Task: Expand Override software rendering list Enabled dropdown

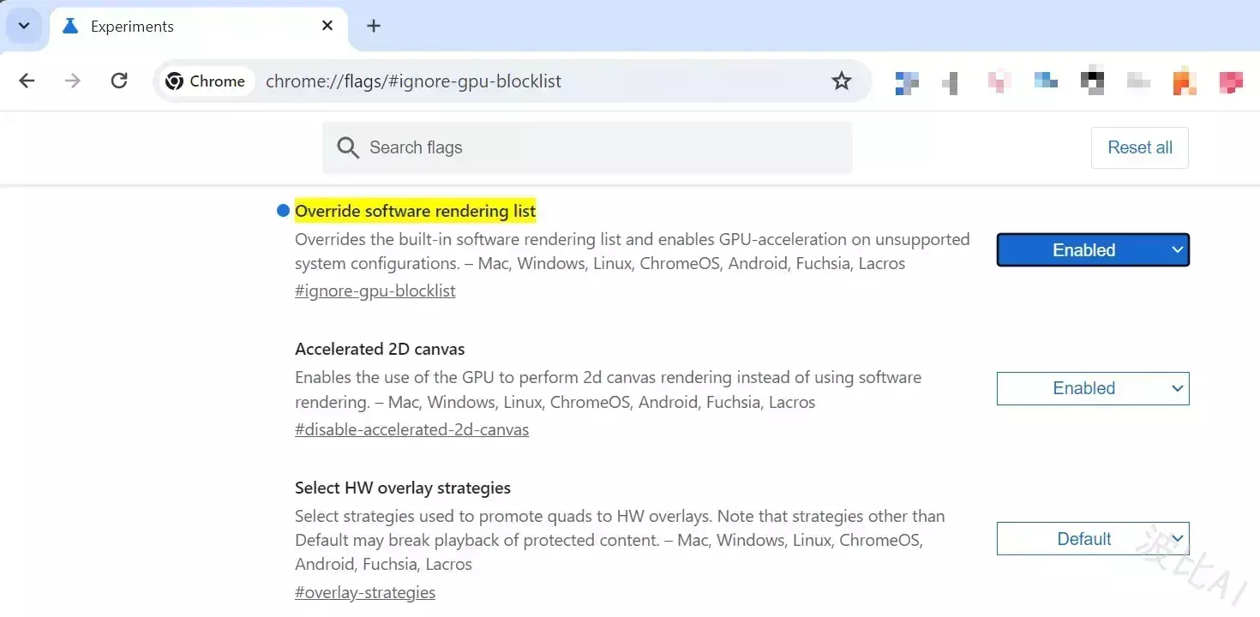Action: [x=1093, y=250]
